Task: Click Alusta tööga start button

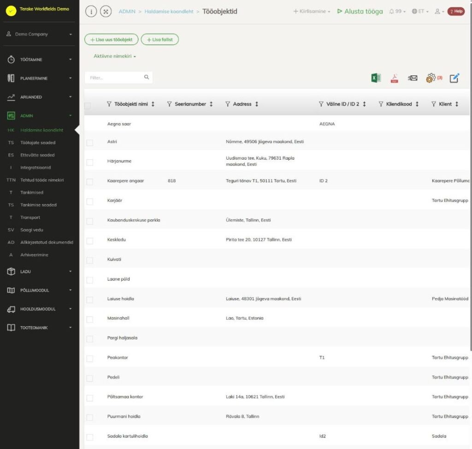Action: click(x=360, y=12)
